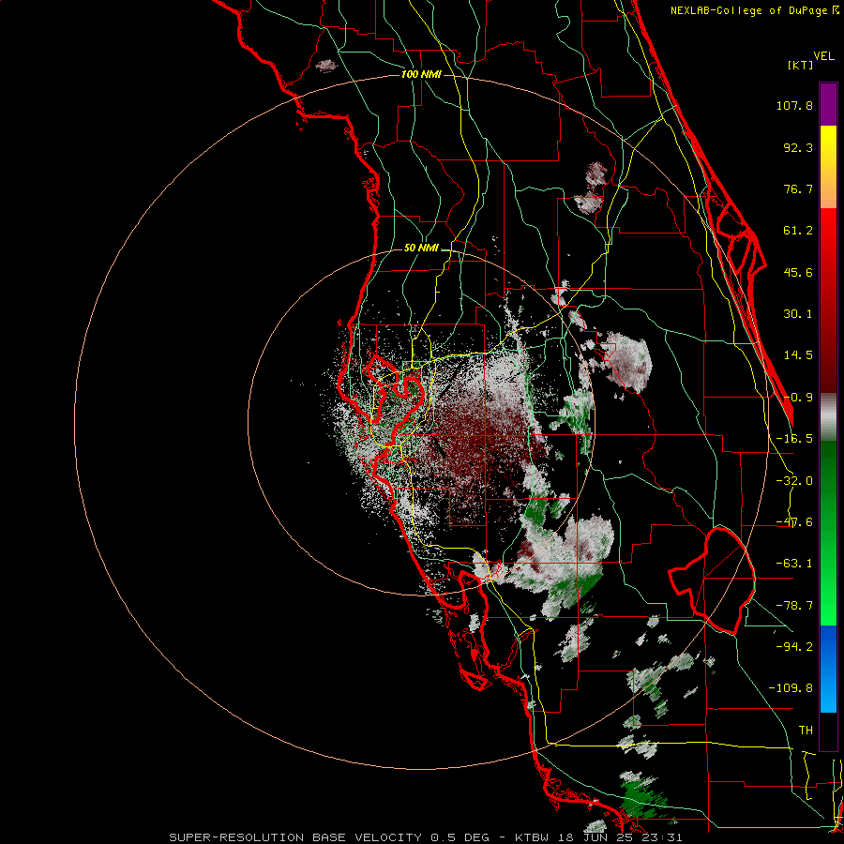The height and width of the screenshot is (844, 844).
Task: Select the -0.9 value on velocity scale
Action: click(x=798, y=398)
